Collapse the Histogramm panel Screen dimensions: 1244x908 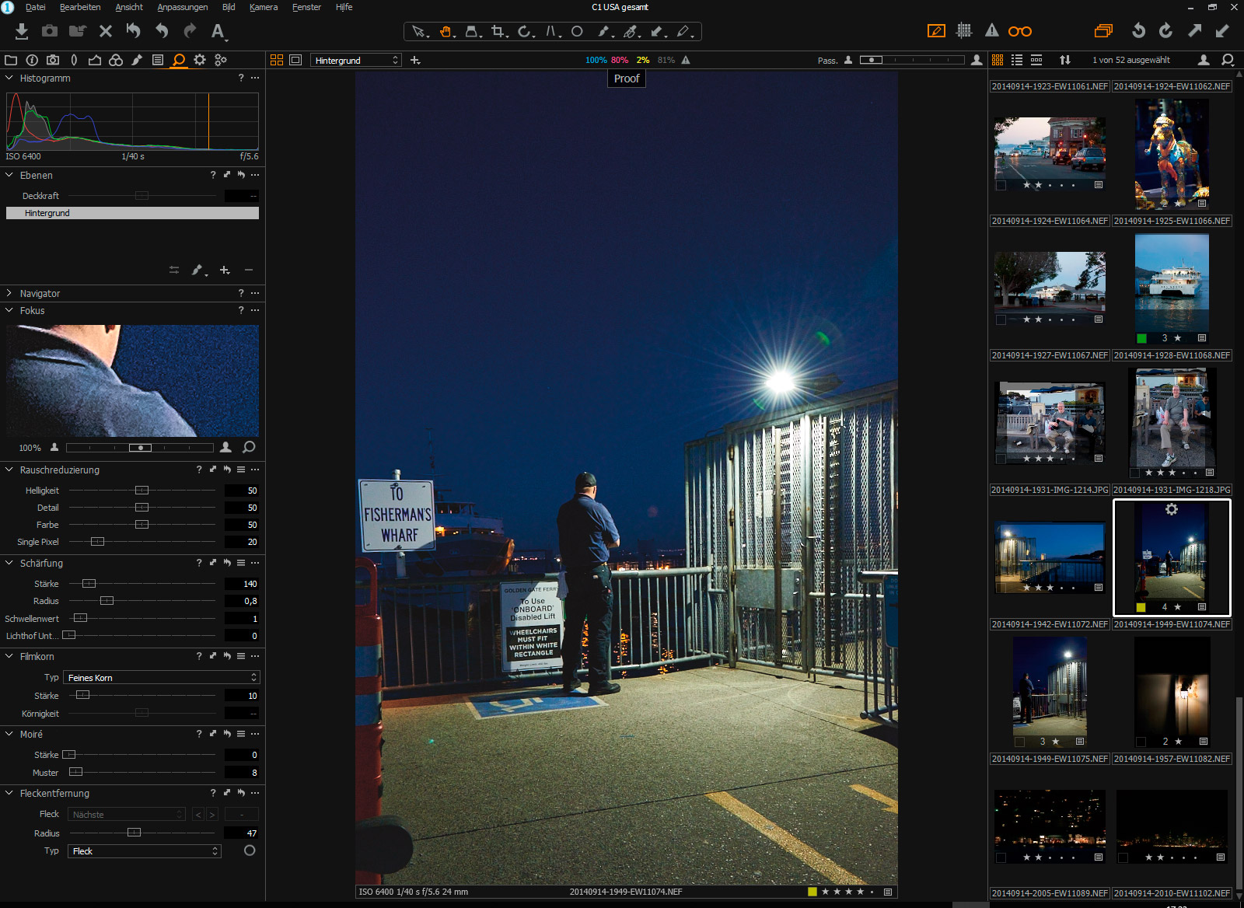pyautogui.click(x=9, y=78)
